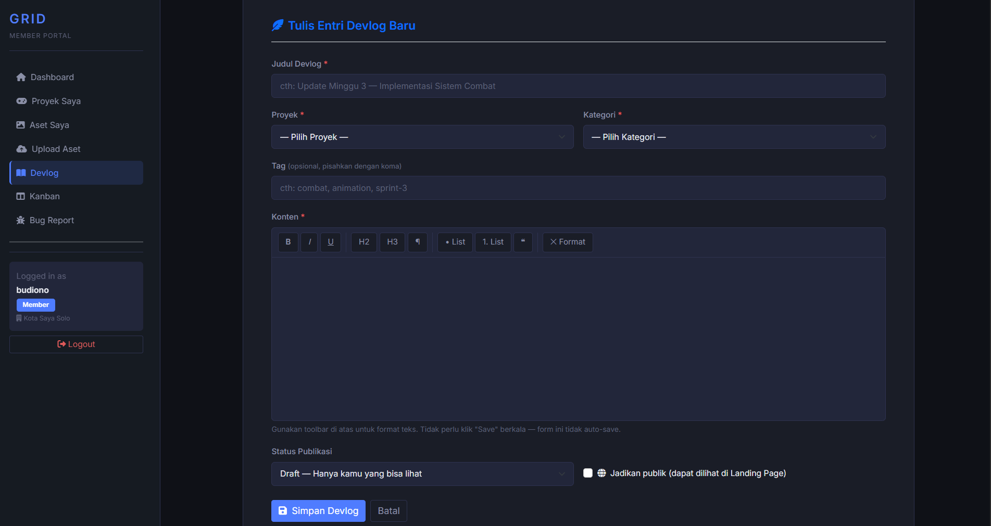Click the MEMBER PORTAL subtitle

[40, 36]
